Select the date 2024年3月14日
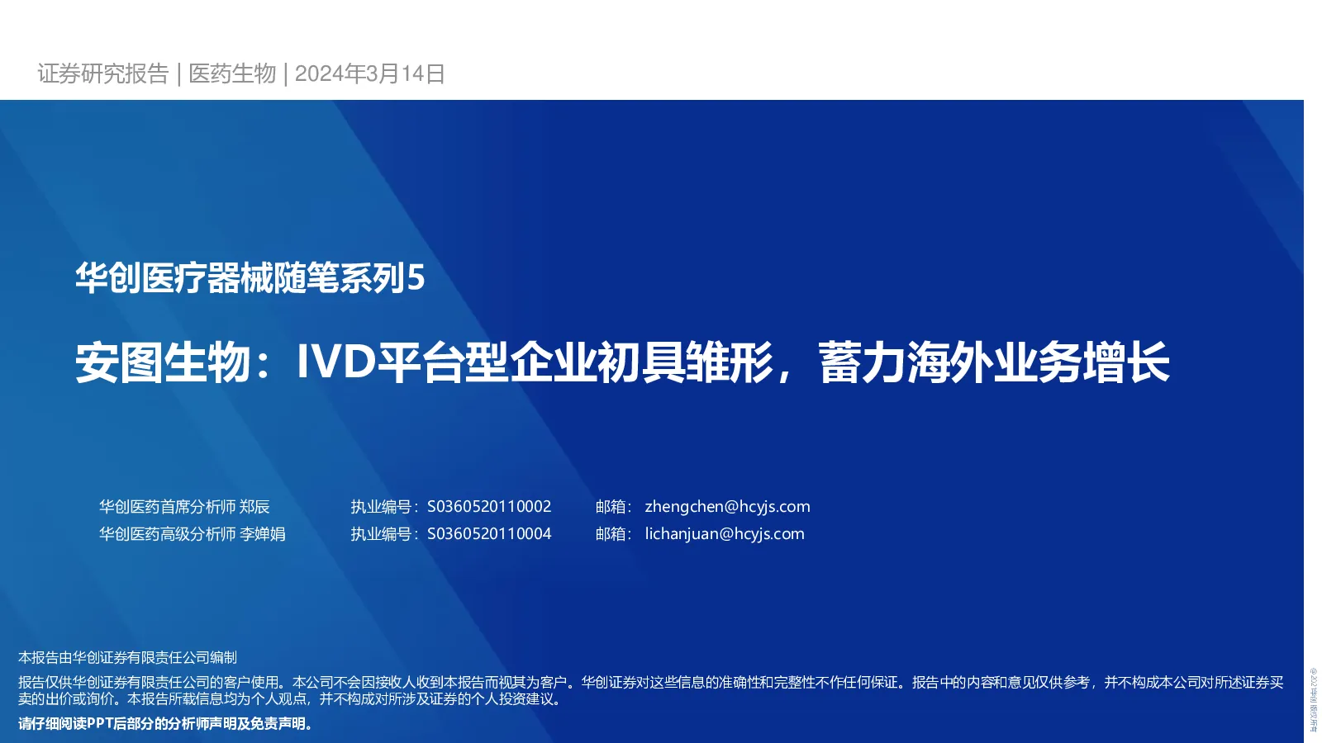This screenshot has width=1322, height=743. click(370, 73)
